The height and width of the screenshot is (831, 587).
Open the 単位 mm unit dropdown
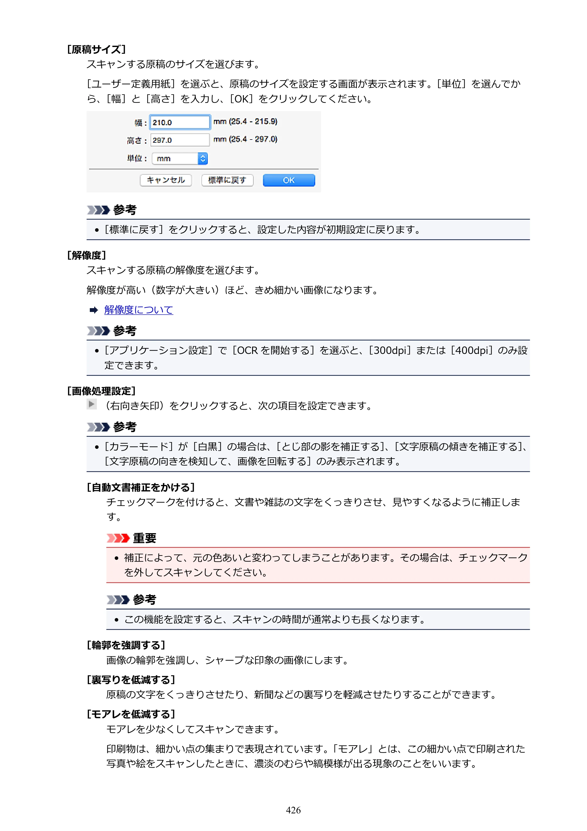pos(180,158)
